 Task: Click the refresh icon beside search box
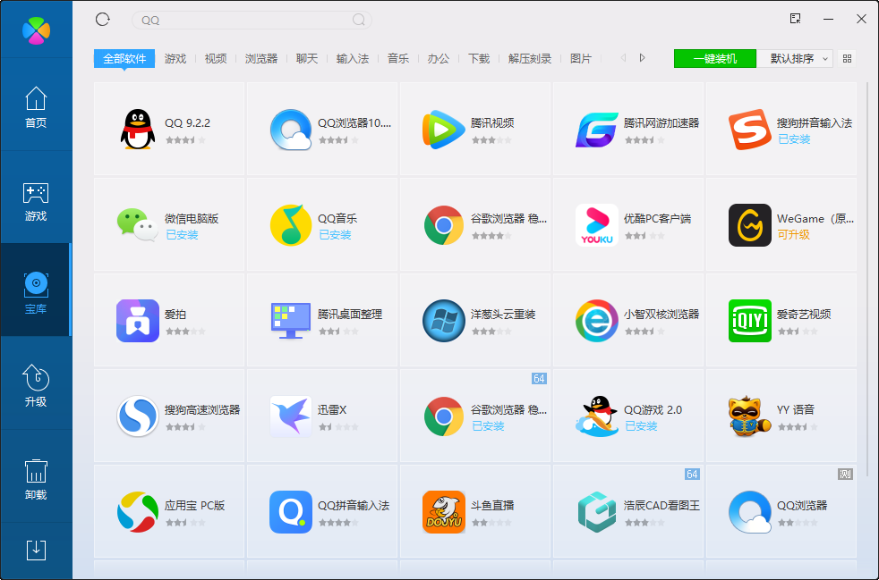point(103,20)
